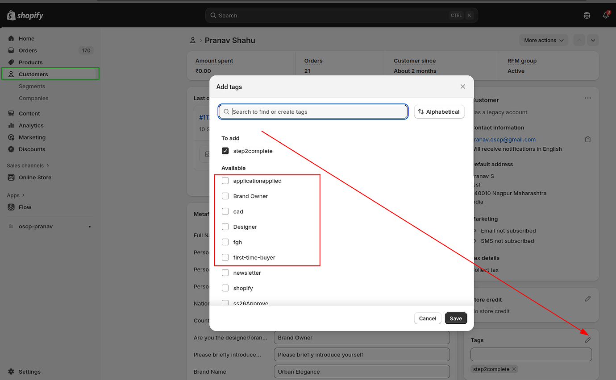This screenshot has height=380, width=616.
Task: Open the customer's email address link
Action: click(504, 139)
